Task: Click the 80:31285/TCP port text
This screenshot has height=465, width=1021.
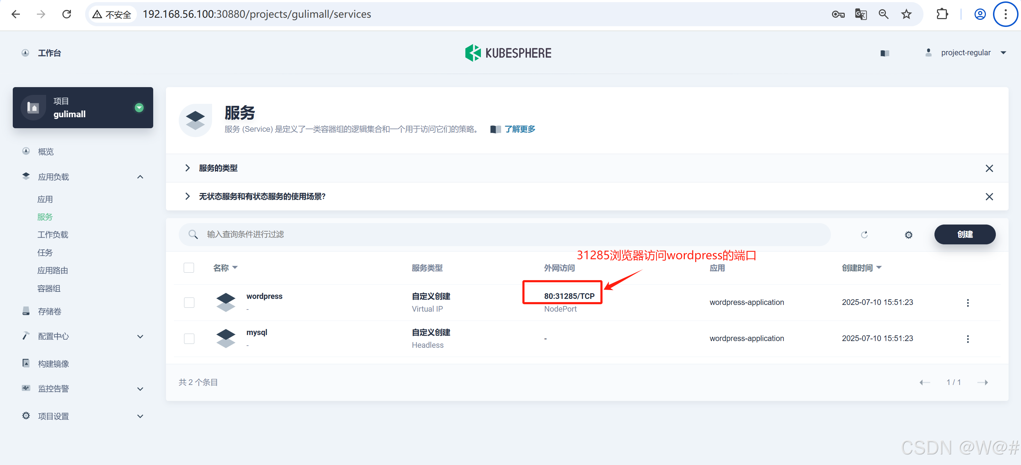Action: tap(569, 296)
